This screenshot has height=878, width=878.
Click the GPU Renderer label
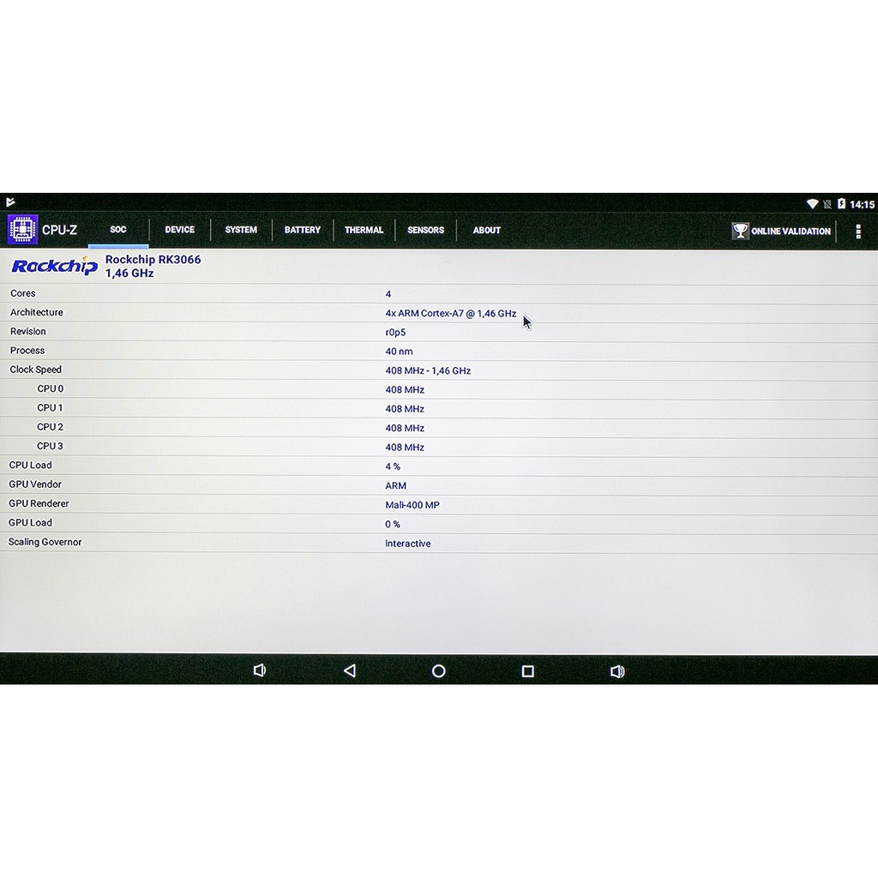[39, 503]
